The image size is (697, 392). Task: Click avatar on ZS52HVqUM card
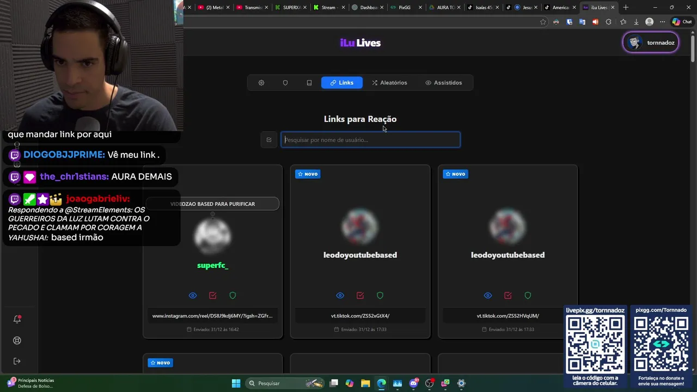tap(508, 226)
